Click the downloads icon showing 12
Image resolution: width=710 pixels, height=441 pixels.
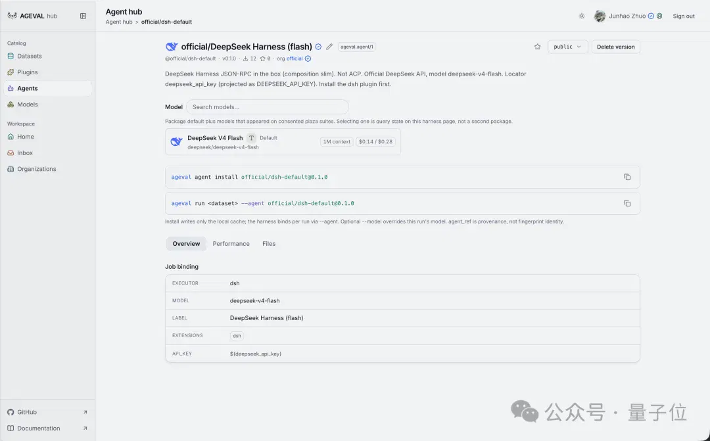point(245,58)
